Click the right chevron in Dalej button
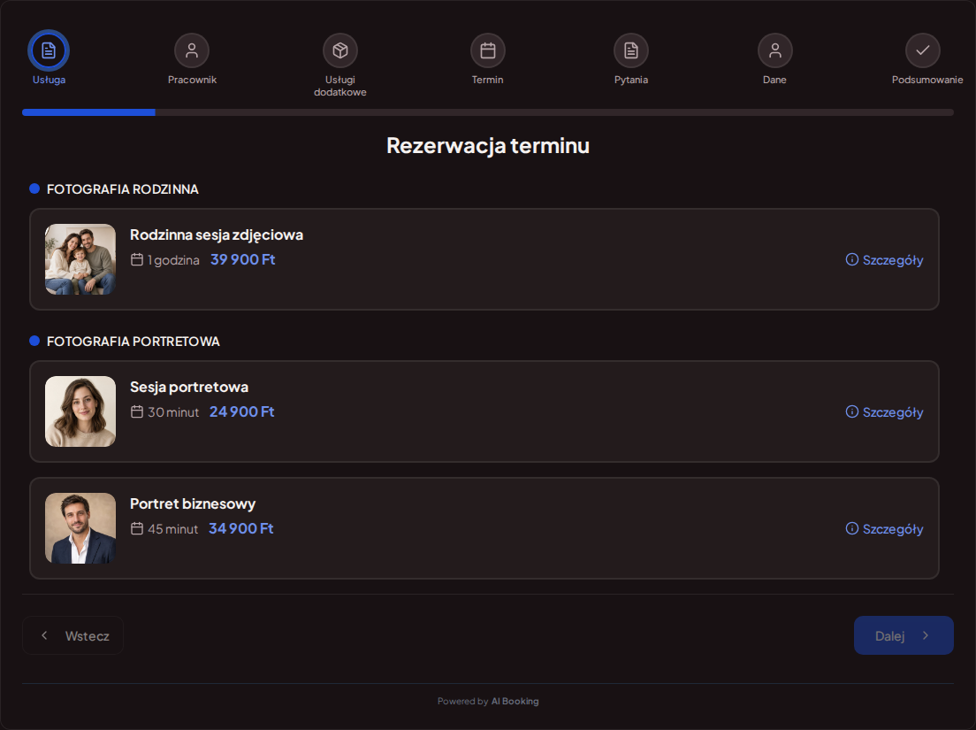The height and width of the screenshot is (730, 976). click(926, 635)
